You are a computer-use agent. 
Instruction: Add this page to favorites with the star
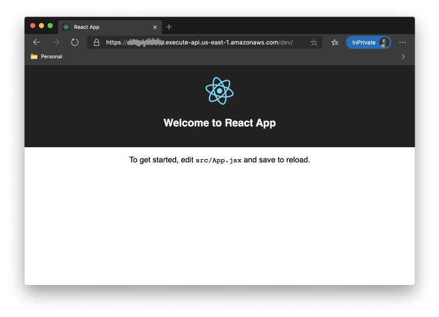pyautogui.click(x=314, y=43)
